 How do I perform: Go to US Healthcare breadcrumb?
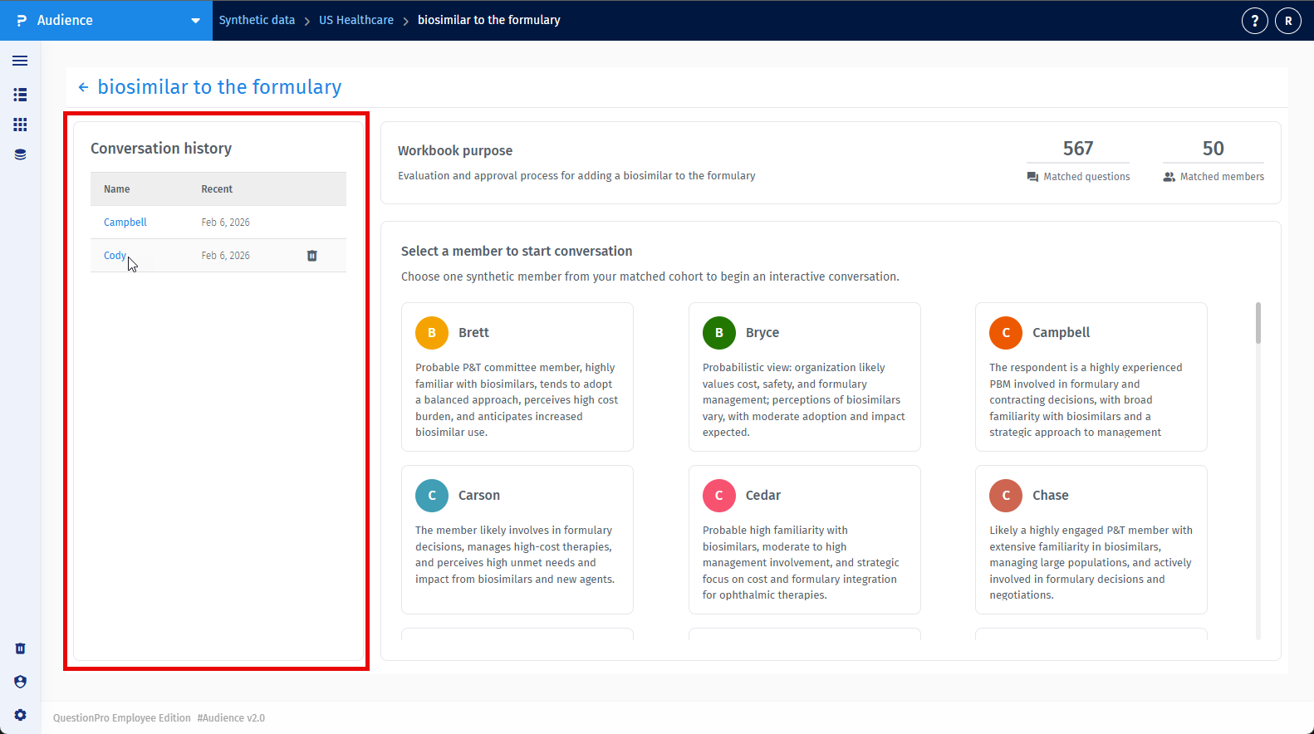pos(356,20)
